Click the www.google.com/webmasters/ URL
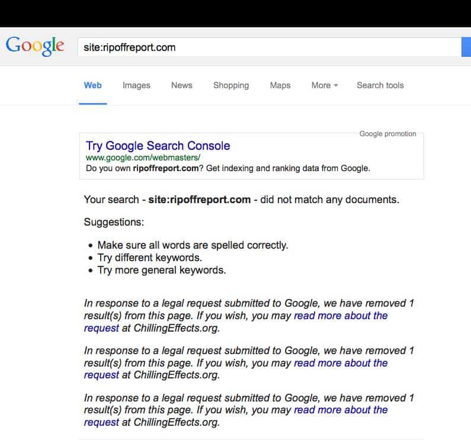The image size is (471, 440). point(143,158)
